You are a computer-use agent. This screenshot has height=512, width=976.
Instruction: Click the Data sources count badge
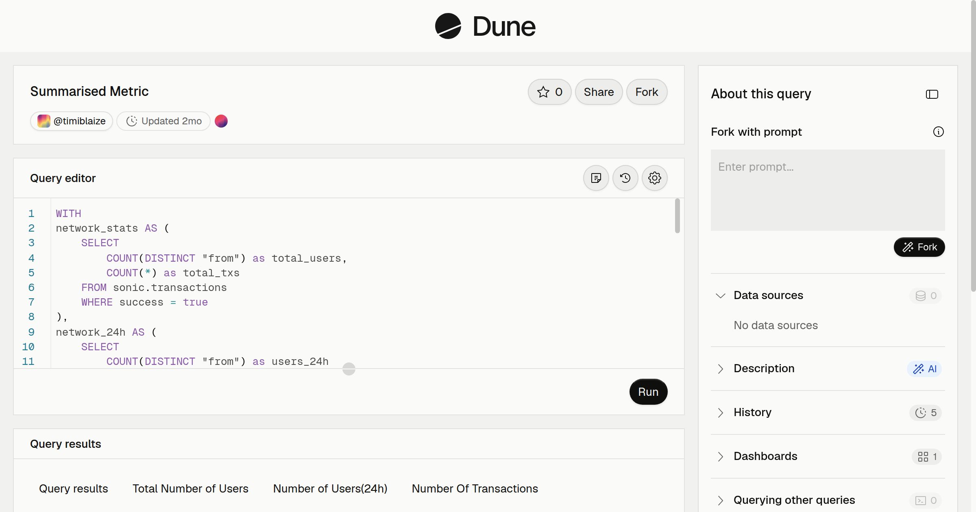point(926,295)
